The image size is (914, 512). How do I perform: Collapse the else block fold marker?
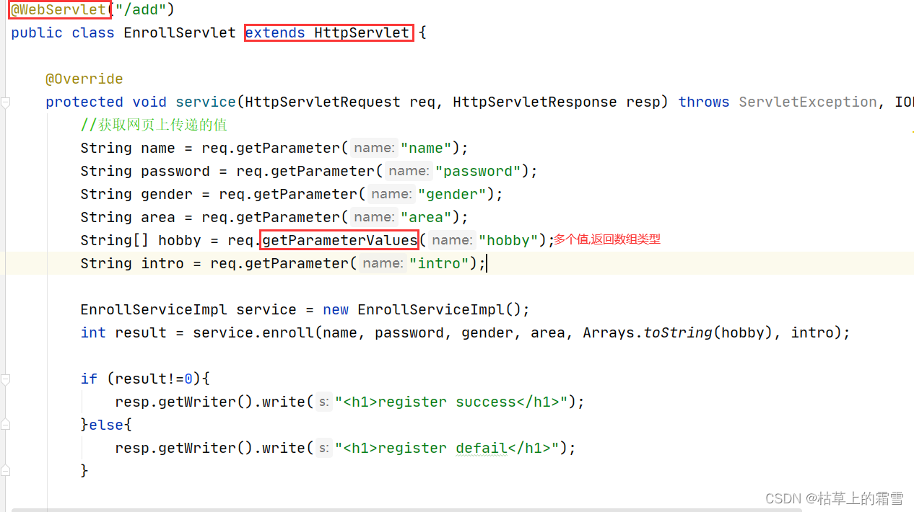click(x=5, y=425)
